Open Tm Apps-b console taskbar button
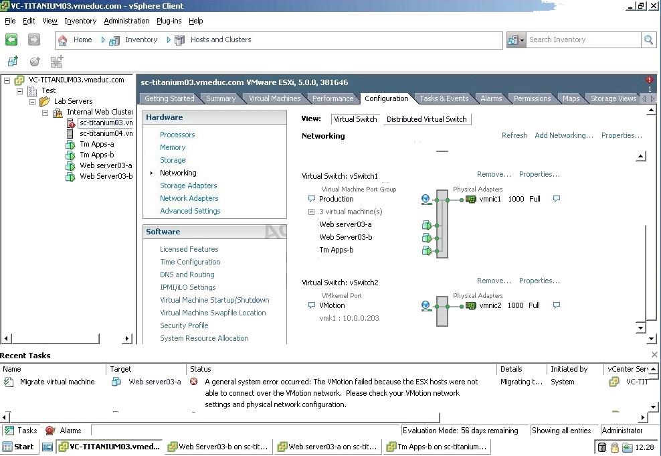Image resolution: width=661 pixels, height=456 pixels. click(438, 447)
